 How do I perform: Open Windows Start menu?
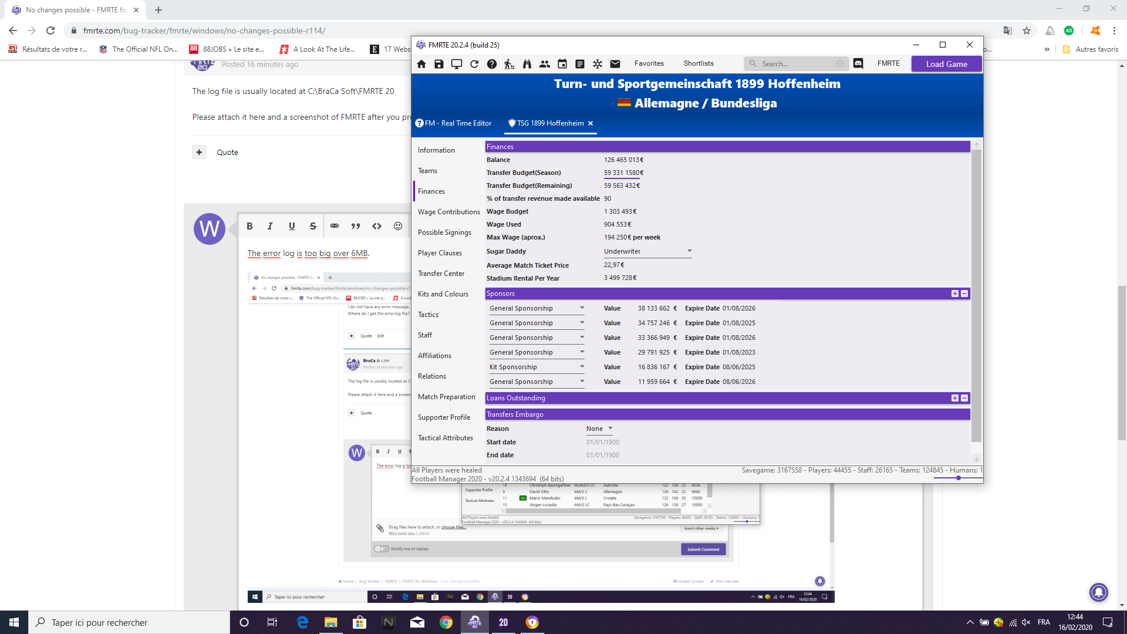(14, 622)
